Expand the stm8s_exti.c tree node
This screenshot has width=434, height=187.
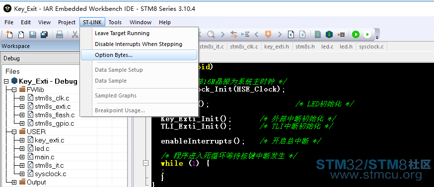click(x=22, y=106)
